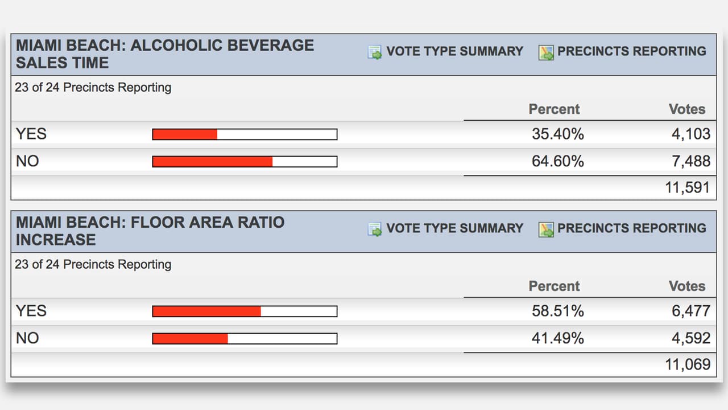Click the NO progress bar for Floor Area Ratio
Viewport: 728px width, 410px height.
(x=245, y=339)
